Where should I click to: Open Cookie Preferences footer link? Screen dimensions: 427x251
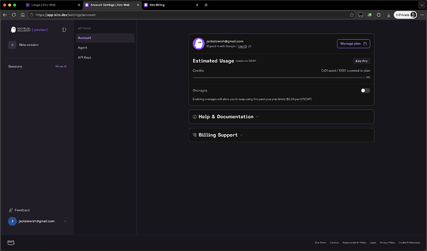[409, 242]
